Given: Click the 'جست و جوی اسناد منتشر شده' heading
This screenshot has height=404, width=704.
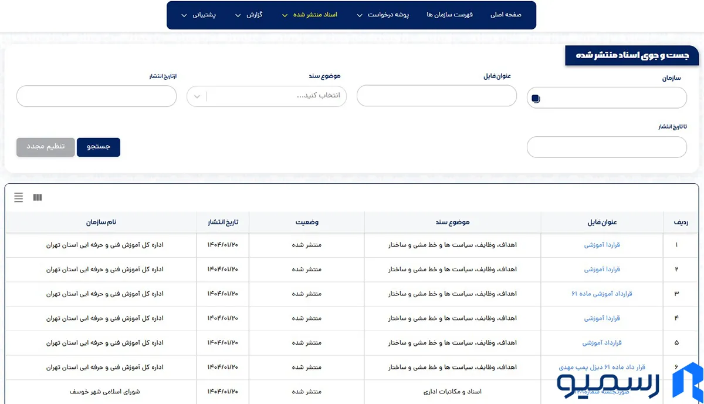Looking at the screenshot, I should [x=632, y=55].
